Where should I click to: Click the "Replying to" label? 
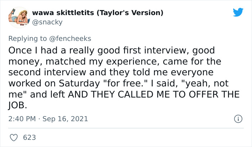[x=27, y=39]
